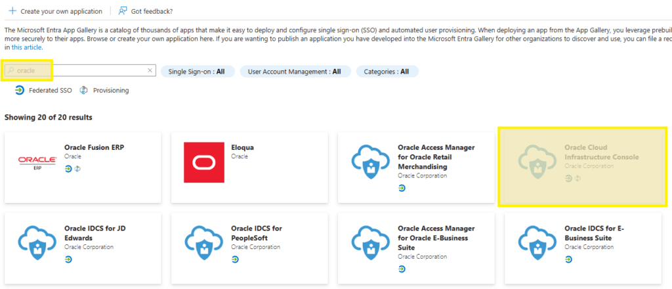Clear the oracle search with X icon

(150, 70)
